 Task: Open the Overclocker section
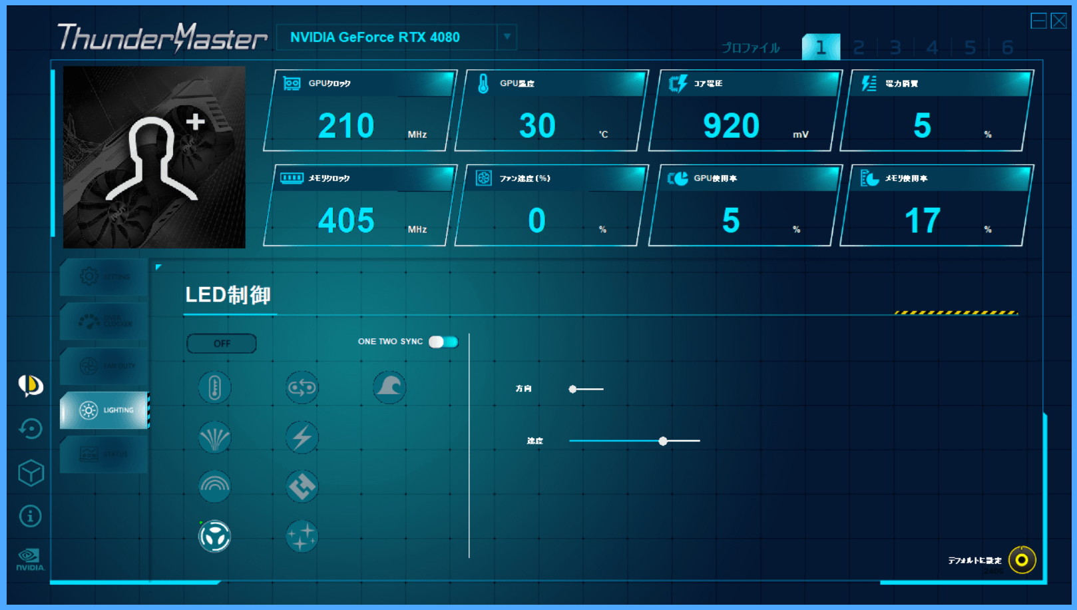pos(104,321)
